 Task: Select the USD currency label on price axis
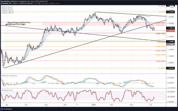pos(172,7)
